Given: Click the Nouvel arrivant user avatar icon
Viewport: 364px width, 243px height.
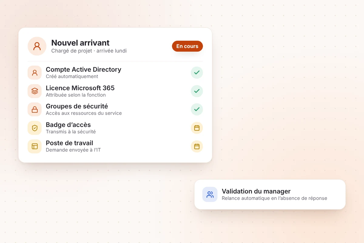Looking at the screenshot, I should [37, 46].
